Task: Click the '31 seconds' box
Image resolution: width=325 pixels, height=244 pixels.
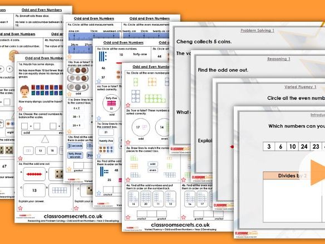Action: point(75,146)
